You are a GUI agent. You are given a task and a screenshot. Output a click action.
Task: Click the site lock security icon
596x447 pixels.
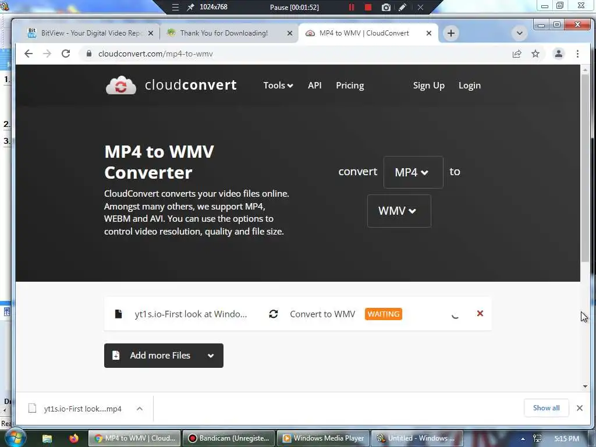click(x=89, y=54)
